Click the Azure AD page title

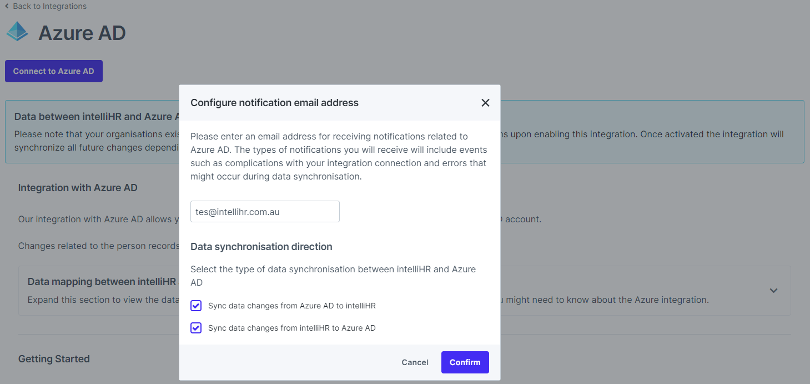coord(82,33)
